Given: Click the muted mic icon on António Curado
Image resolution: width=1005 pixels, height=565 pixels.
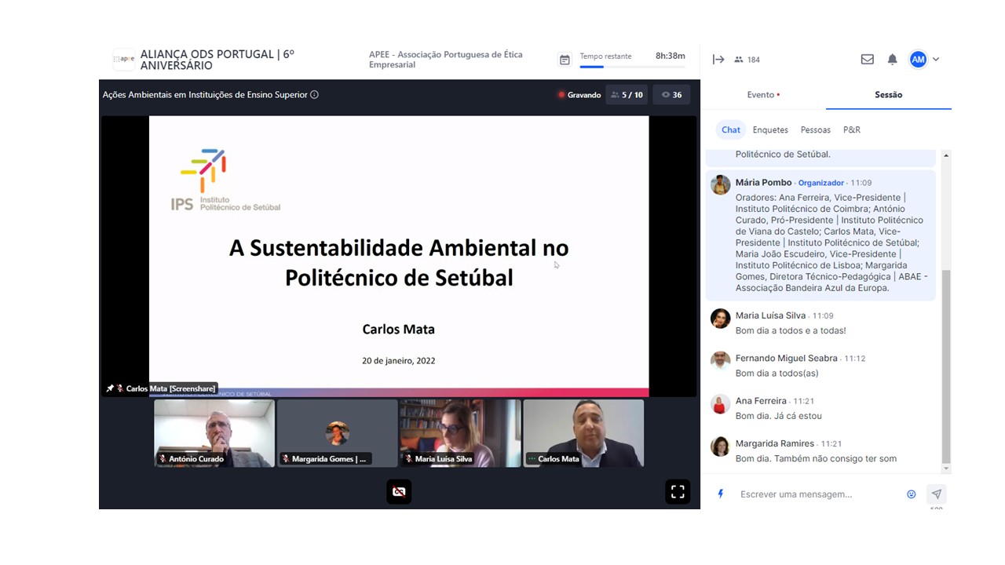Looking at the screenshot, I should click(x=163, y=459).
